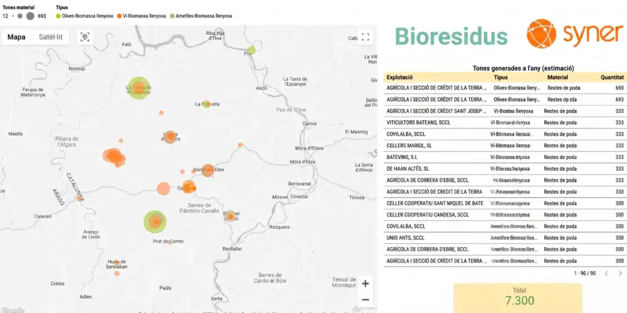Sort table by Explotació column header
This screenshot has width=627, height=313.
pyautogui.click(x=399, y=78)
